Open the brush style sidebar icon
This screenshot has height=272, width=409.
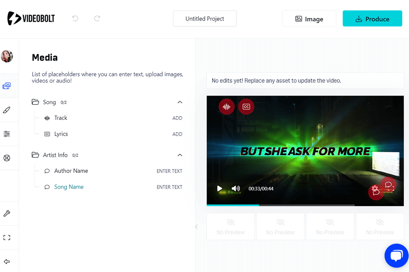tap(7, 110)
